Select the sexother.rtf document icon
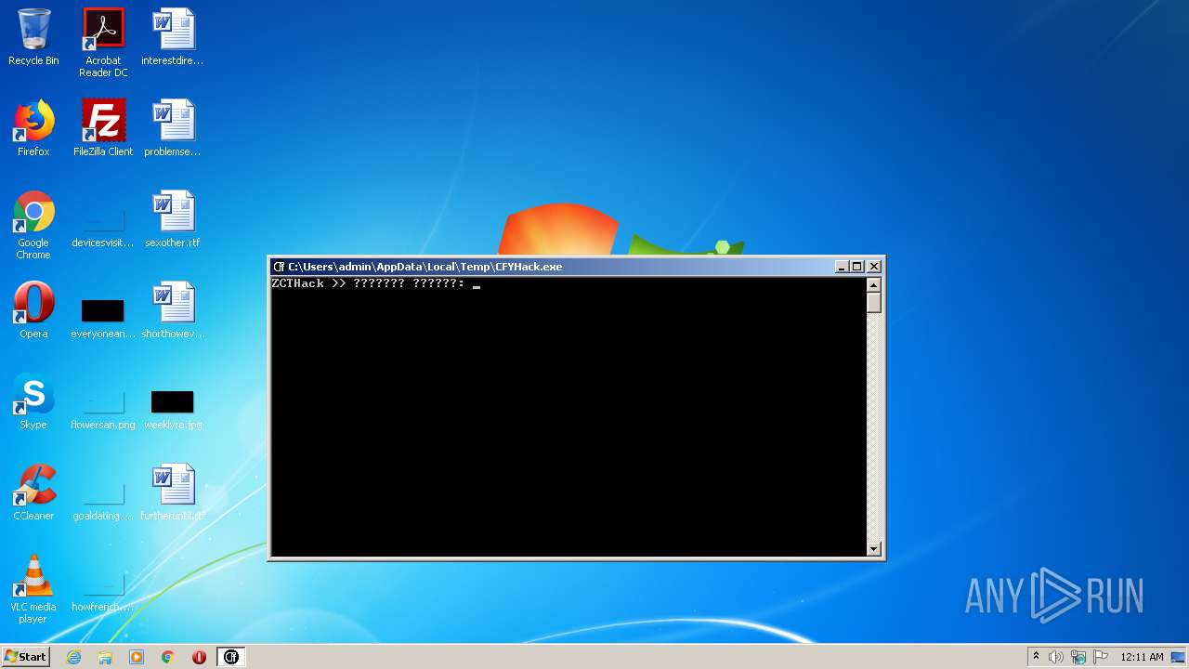1189x669 pixels. [x=173, y=219]
